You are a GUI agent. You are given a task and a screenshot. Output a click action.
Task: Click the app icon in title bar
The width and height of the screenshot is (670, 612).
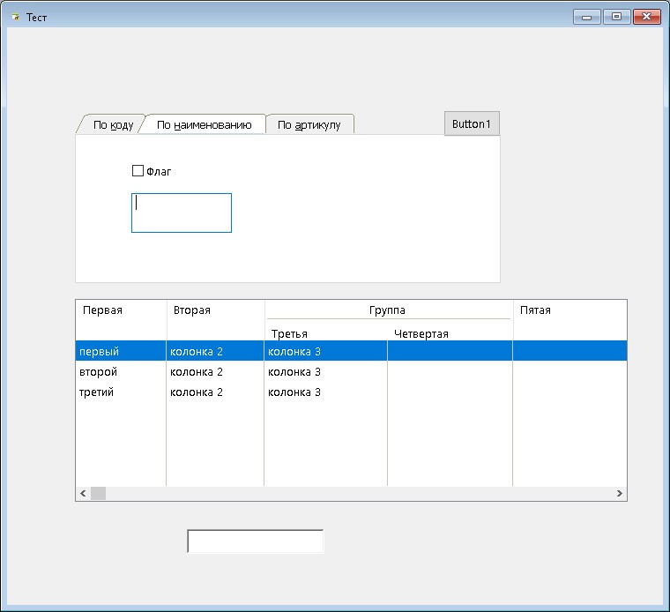click(15, 18)
